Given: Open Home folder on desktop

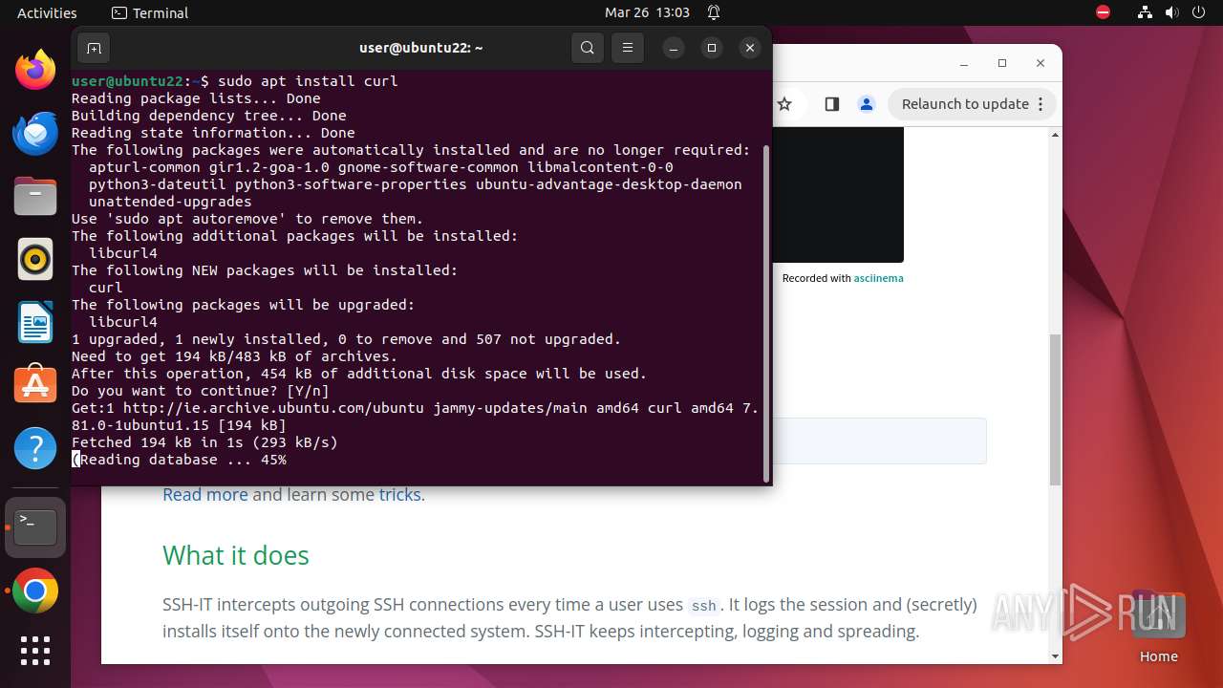Looking at the screenshot, I should [1158, 626].
